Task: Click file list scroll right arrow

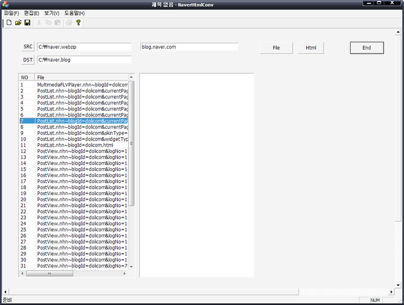Action: pyautogui.click(x=124, y=273)
